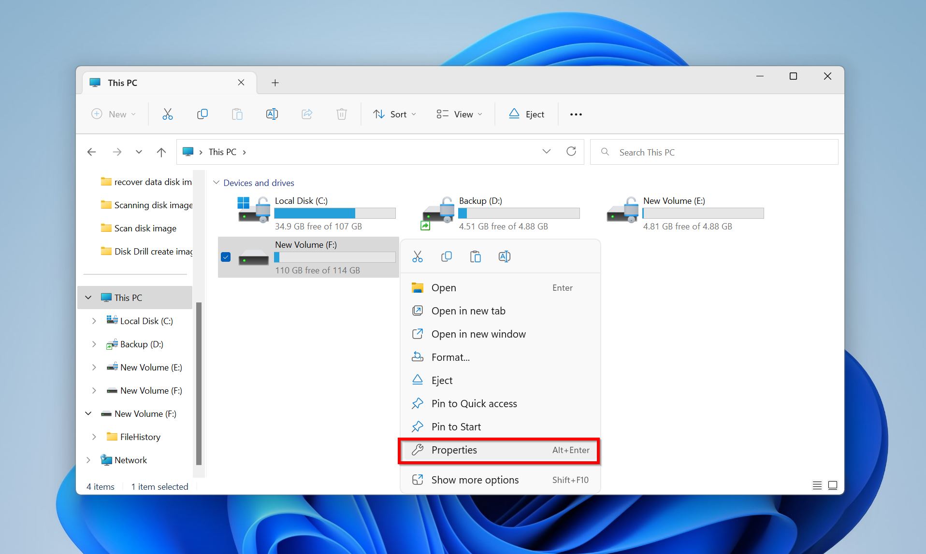The height and width of the screenshot is (554, 926).
Task: Click the Local Disk (C:) usage bar
Action: 334,213
